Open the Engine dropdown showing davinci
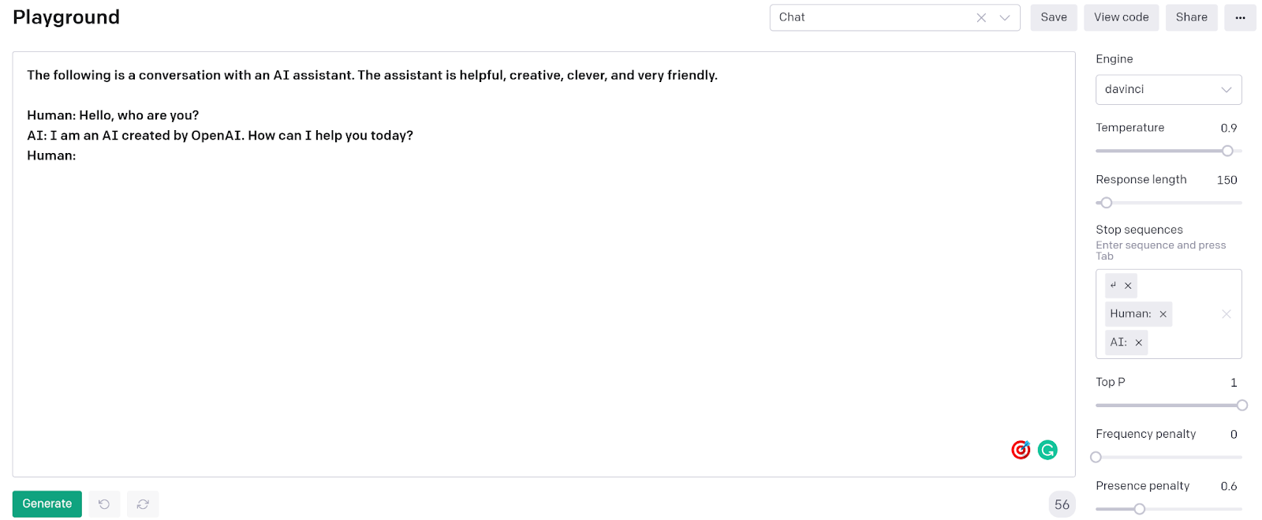The height and width of the screenshot is (520, 1262). [x=1168, y=89]
